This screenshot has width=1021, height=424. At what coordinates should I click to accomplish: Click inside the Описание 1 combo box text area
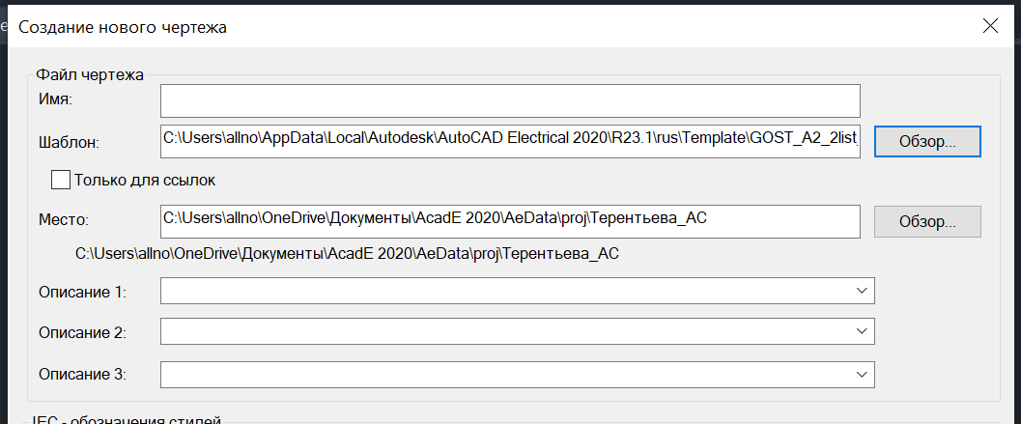point(504,291)
